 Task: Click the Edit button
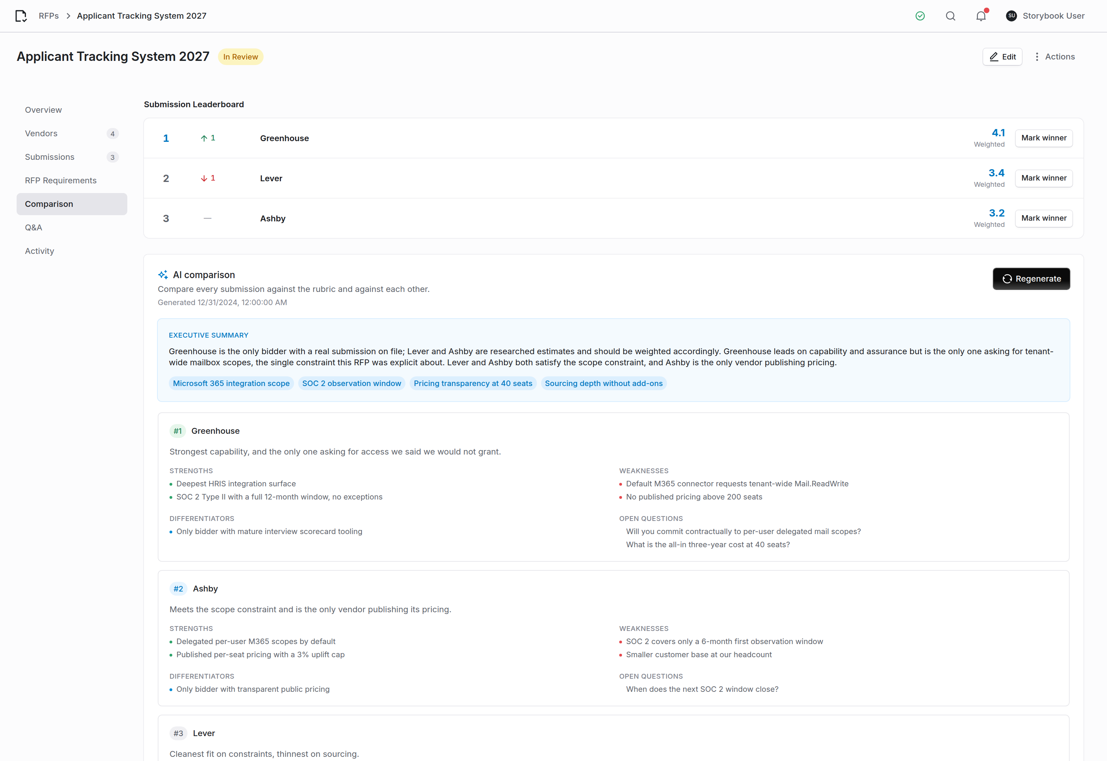click(x=1002, y=57)
